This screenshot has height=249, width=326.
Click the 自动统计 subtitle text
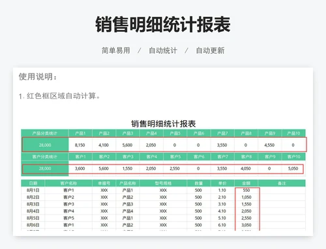click(163, 51)
